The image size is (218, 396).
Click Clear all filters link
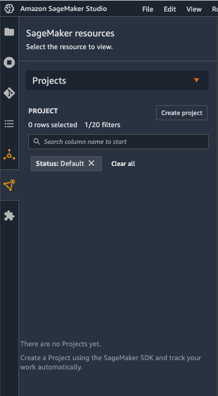[x=123, y=164]
